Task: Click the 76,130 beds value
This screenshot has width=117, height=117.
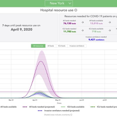Action: [70, 23]
